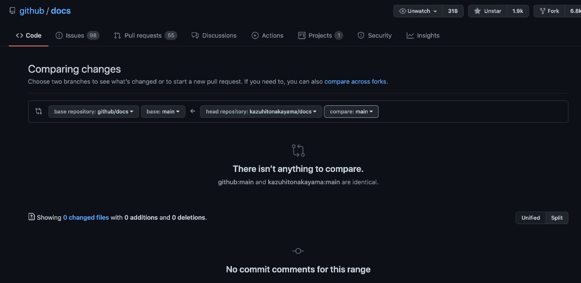Image resolution: width=581 pixels, height=283 pixels.
Task: Open the 6.8k forks count
Action: [x=573, y=11]
